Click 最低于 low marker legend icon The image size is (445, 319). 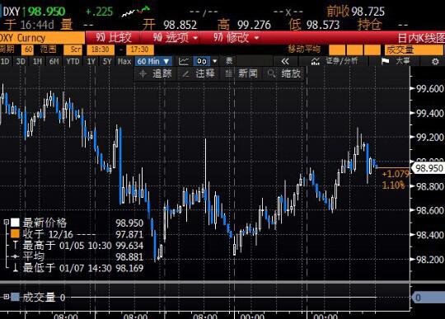[x=16, y=268]
